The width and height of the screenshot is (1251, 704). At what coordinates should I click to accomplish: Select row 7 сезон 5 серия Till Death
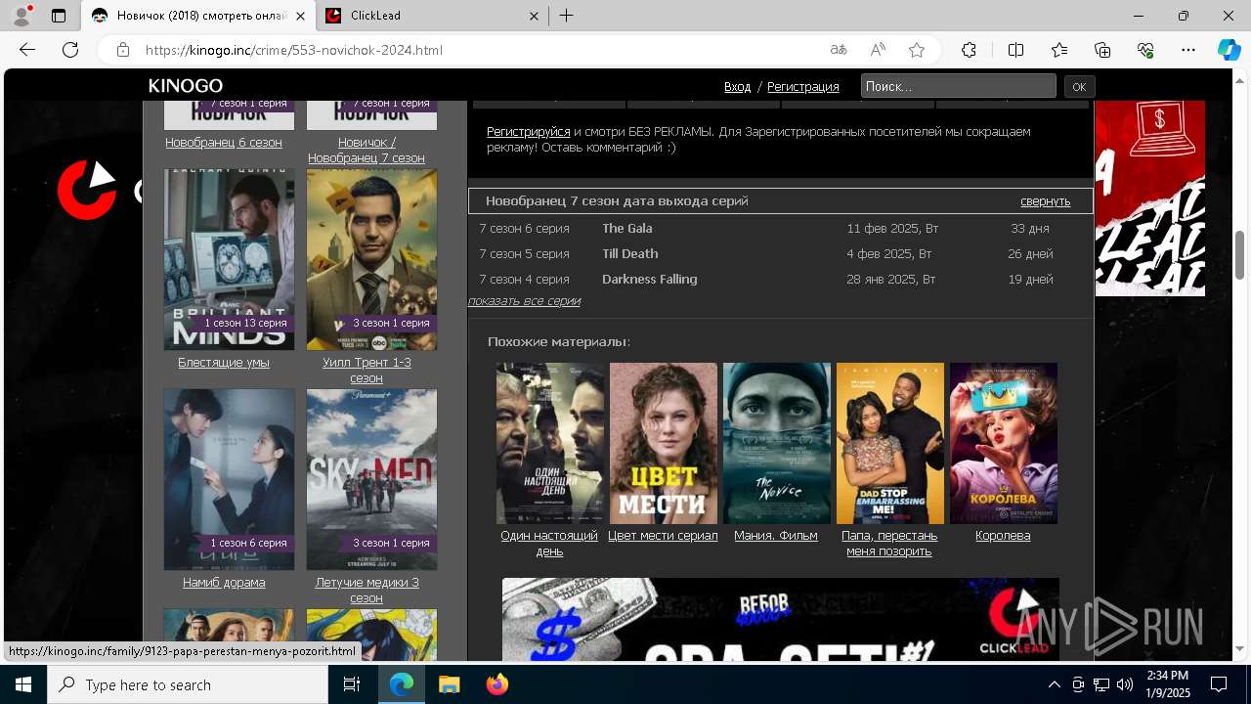[780, 253]
